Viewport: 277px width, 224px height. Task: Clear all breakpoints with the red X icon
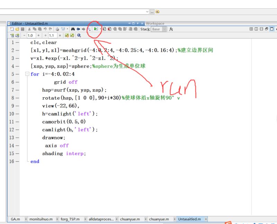pos(109,29)
